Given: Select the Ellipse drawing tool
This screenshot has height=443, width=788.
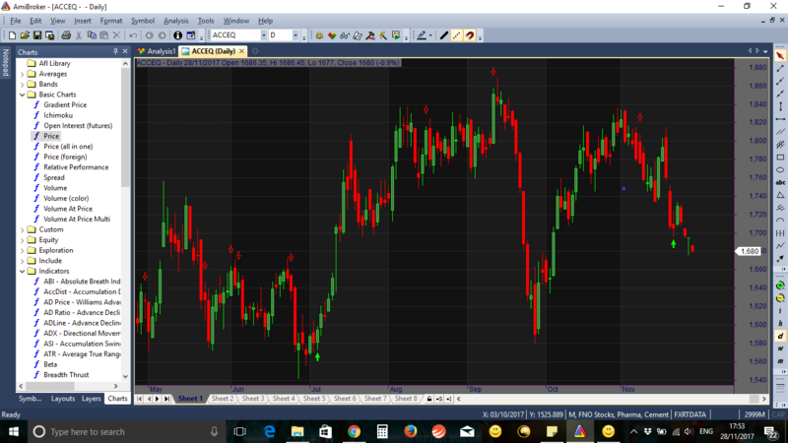Looking at the screenshot, I should (x=780, y=169).
